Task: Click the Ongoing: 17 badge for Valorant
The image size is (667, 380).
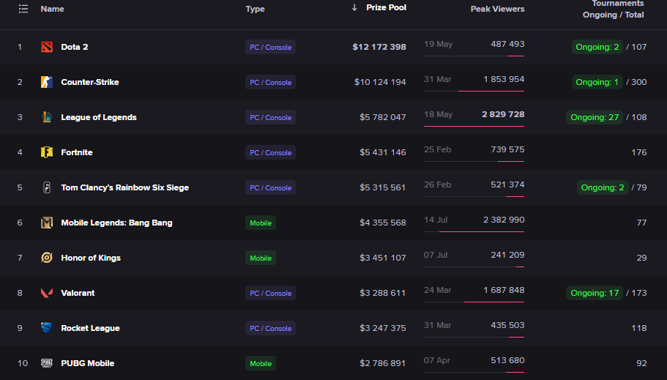Action: tap(595, 293)
